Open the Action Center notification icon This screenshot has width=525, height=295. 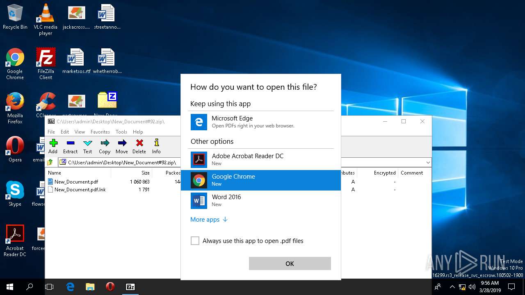point(511,287)
